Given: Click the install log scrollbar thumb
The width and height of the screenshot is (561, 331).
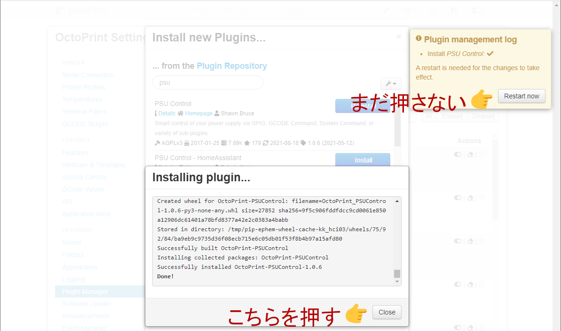Looking at the screenshot, I should pyautogui.click(x=397, y=274).
